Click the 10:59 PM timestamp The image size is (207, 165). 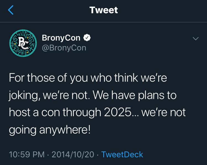(27, 155)
